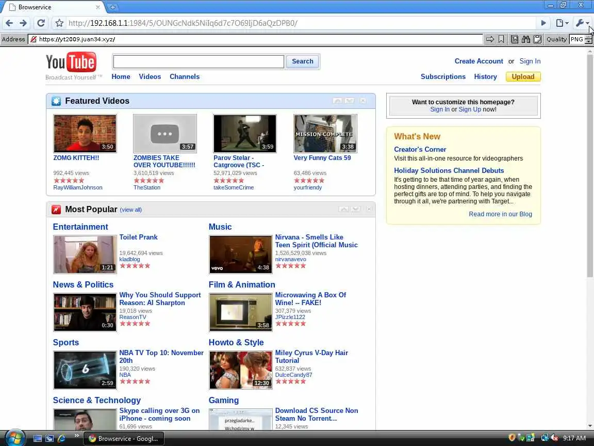Open Miley Cyrus V-Day Hair Tutorial title

pyautogui.click(x=311, y=357)
